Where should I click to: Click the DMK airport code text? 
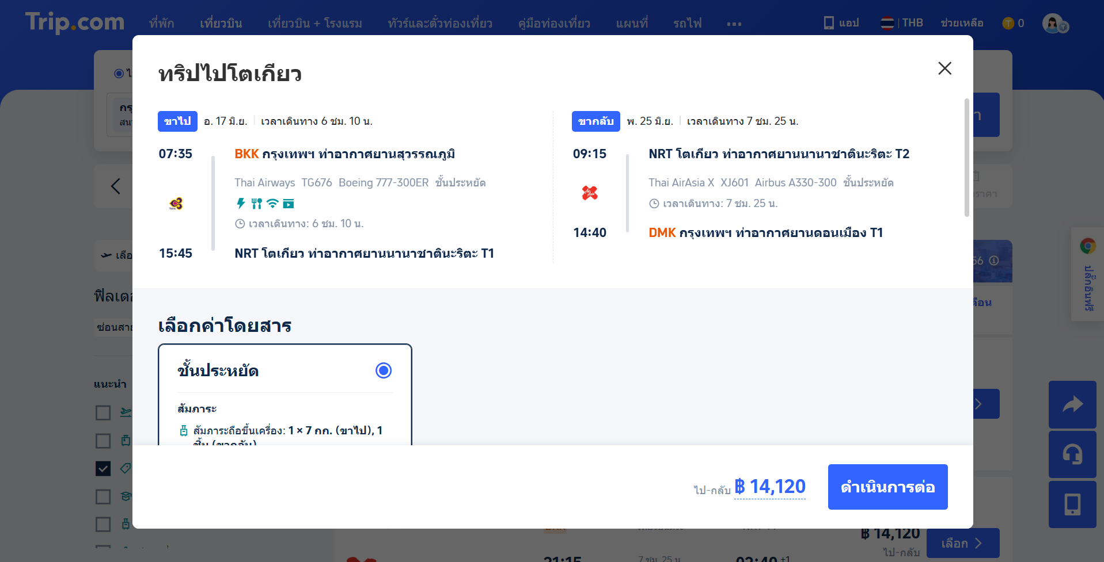coord(662,232)
